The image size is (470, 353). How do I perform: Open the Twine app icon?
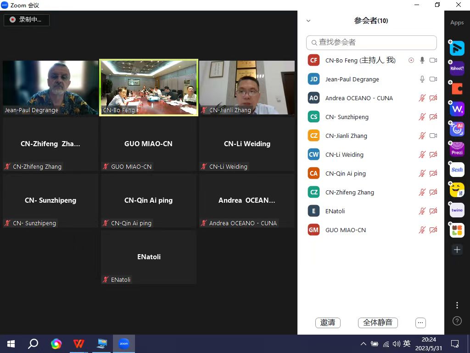[457, 210]
